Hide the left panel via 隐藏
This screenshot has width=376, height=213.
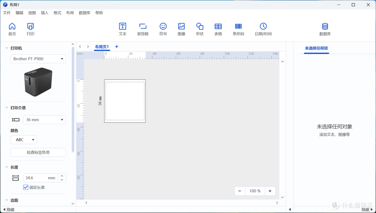click(x=9, y=210)
